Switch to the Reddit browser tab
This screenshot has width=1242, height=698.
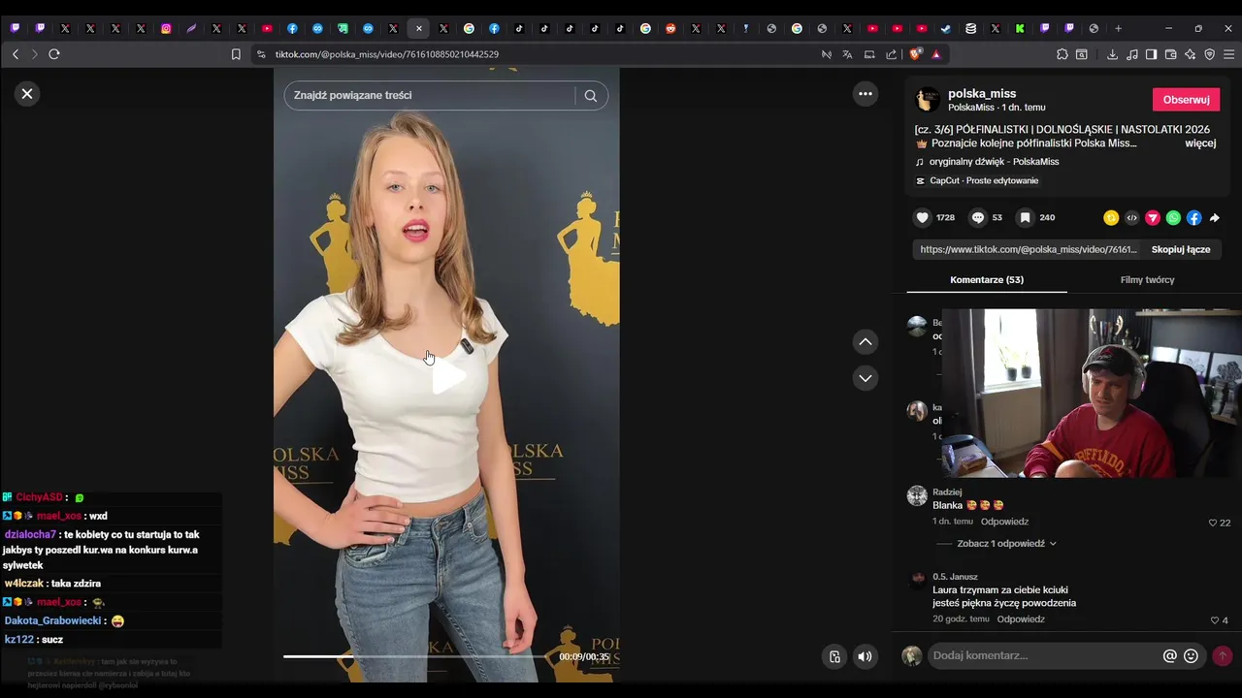pyautogui.click(x=670, y=28)
